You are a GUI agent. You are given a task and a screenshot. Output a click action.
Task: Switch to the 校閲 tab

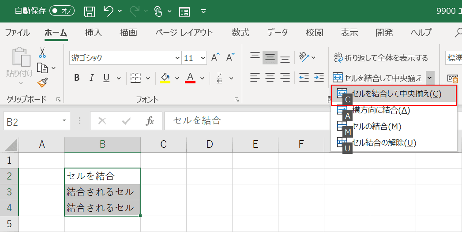coord(314,32)
